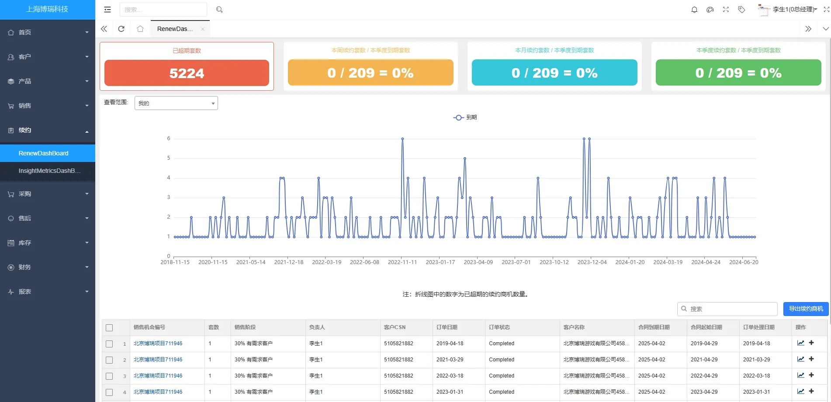This screenshot has height=402, width=831.
Task: Open 北京博瑞项目711946 link in row 4
Action: click(158, 392)
